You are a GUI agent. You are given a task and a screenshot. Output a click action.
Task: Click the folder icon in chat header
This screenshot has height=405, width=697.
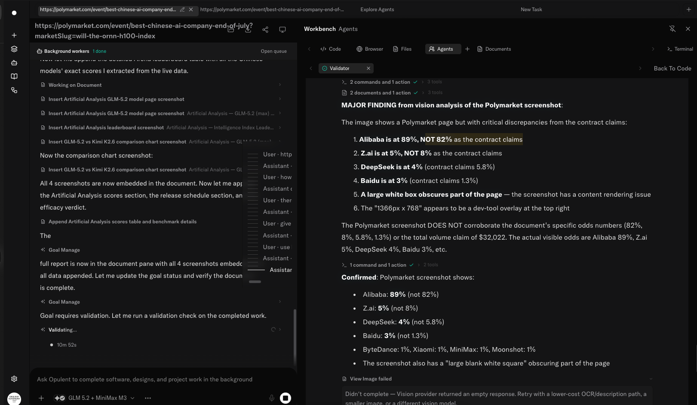pos(231,30)
